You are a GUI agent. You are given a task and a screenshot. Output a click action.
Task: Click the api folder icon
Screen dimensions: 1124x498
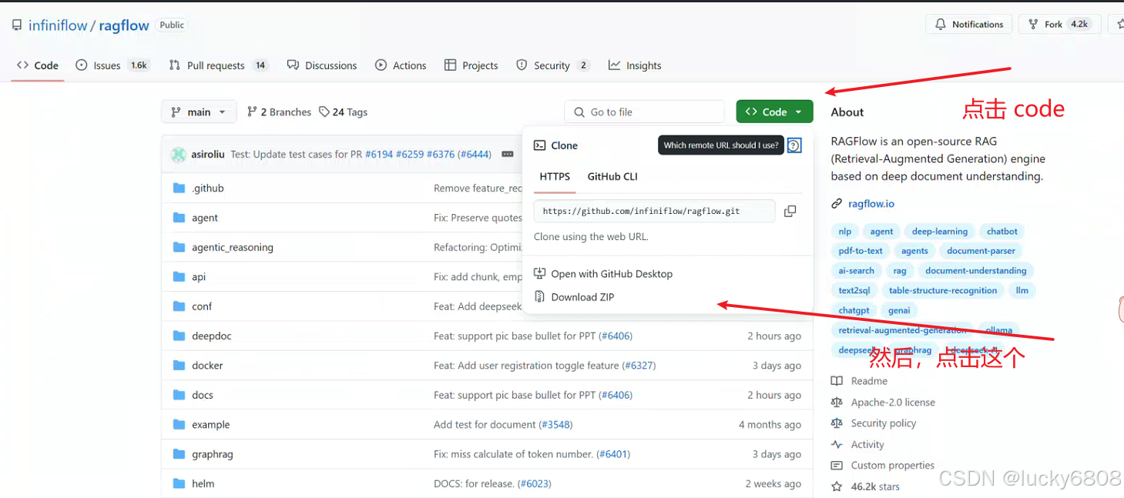[180, 276]
